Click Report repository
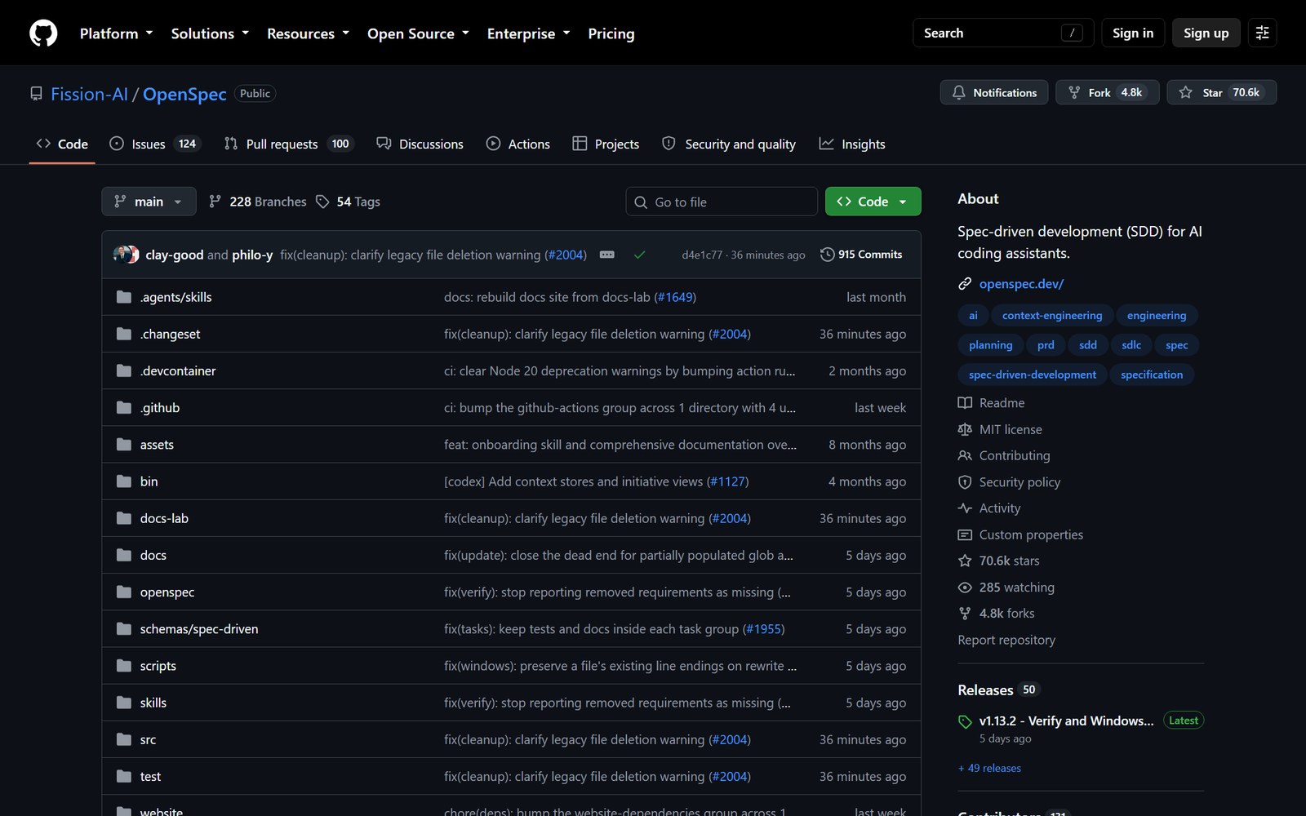 [x=1006, y=640]
